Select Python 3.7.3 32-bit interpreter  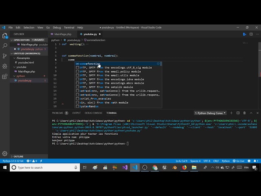pos(13,161)
